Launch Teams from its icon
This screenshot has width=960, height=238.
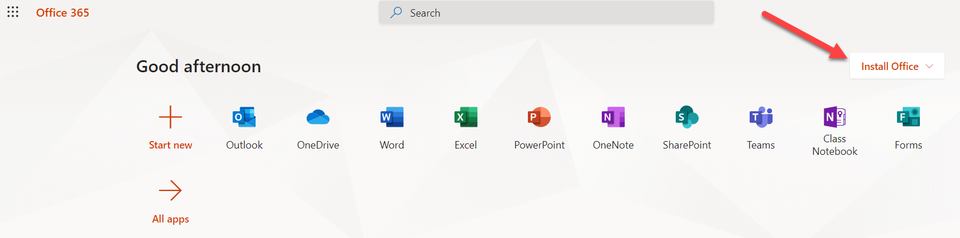761,117
